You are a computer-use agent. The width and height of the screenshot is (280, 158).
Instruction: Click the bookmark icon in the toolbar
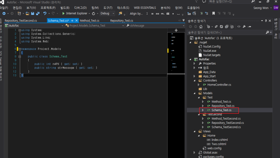(213, 14)
